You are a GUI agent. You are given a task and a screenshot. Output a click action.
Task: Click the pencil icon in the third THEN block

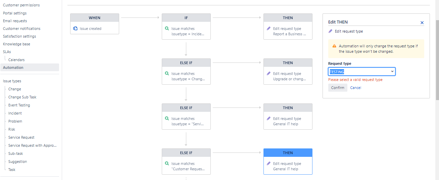click(x=269, y=119)
